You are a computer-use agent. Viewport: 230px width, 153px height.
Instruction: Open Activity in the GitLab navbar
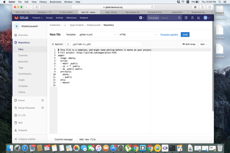pyautogui.click(x=59, y=18)
